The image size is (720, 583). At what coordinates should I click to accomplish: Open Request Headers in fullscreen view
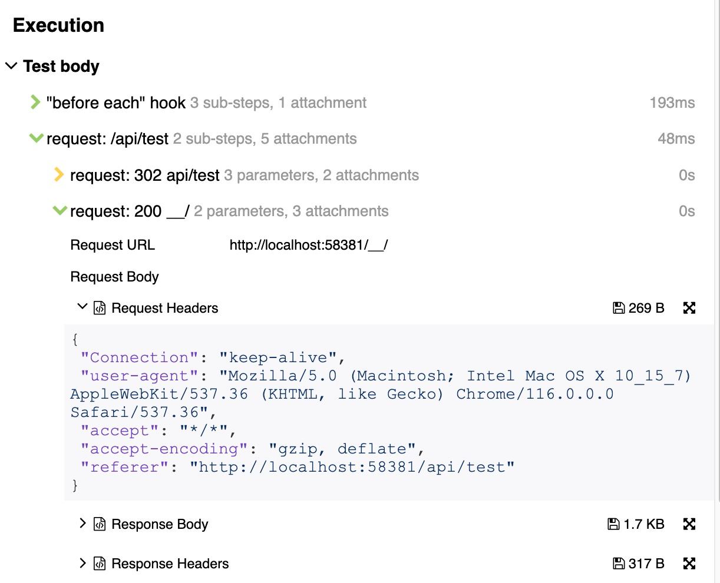[x=689, y=308]
